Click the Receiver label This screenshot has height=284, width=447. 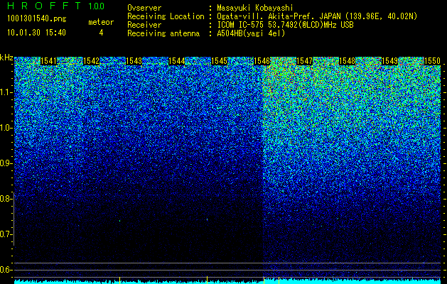144,25
